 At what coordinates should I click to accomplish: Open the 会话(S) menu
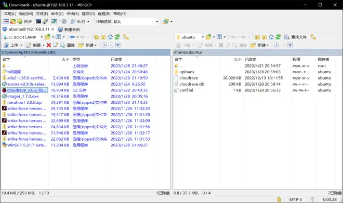(73, 13)
